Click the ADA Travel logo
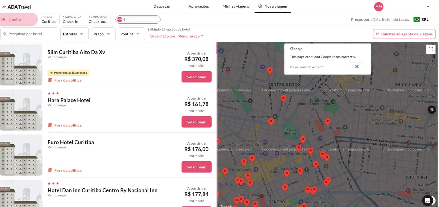 (16, 7)
